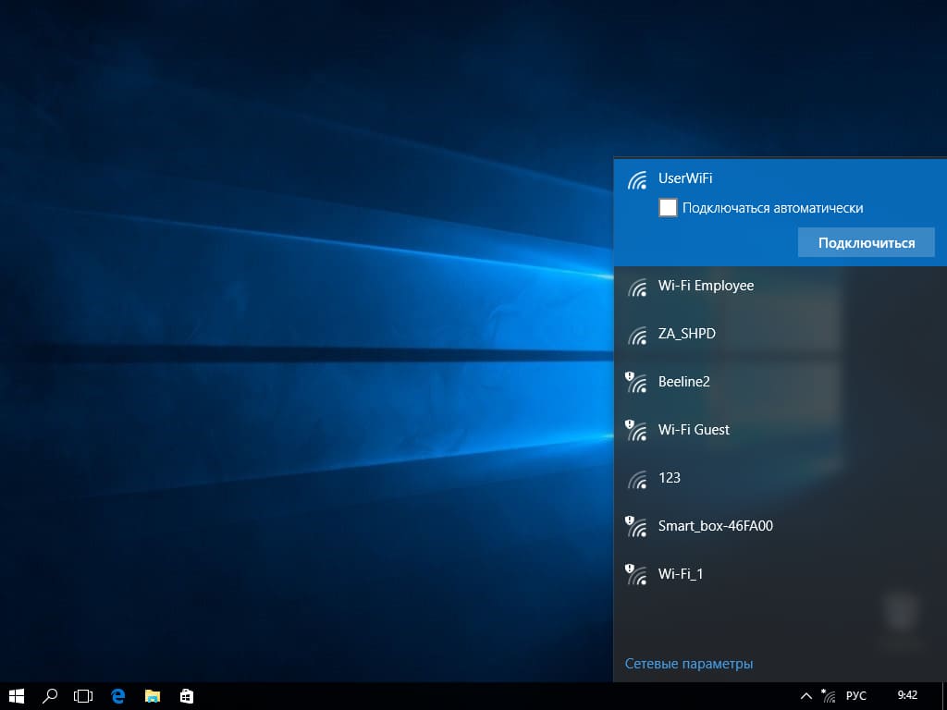Switch input language via the РУС indicator
Image resolution: width=947 pixels, height=710 pixels.
[x=856, y=695]
